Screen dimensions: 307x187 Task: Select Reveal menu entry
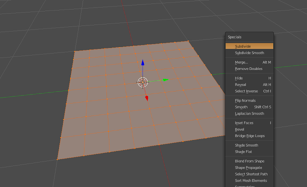[249, 84]
